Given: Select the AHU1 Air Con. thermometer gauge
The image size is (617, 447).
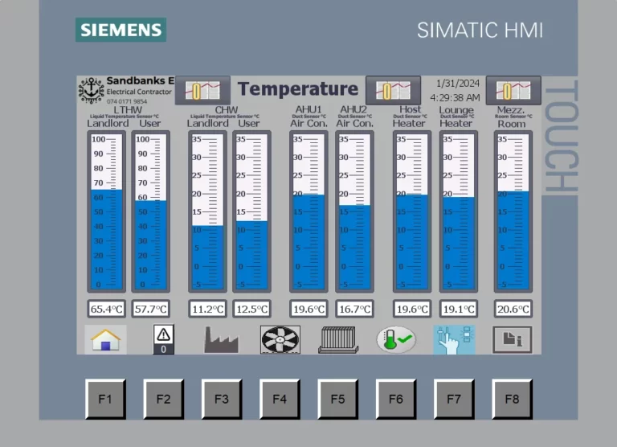Looking at the screenshot, I should [x=308, y=212].
